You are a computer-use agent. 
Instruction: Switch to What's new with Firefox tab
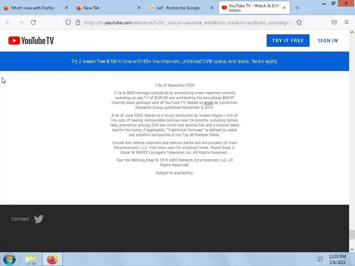pyautogui.click(x=33, y=8)
